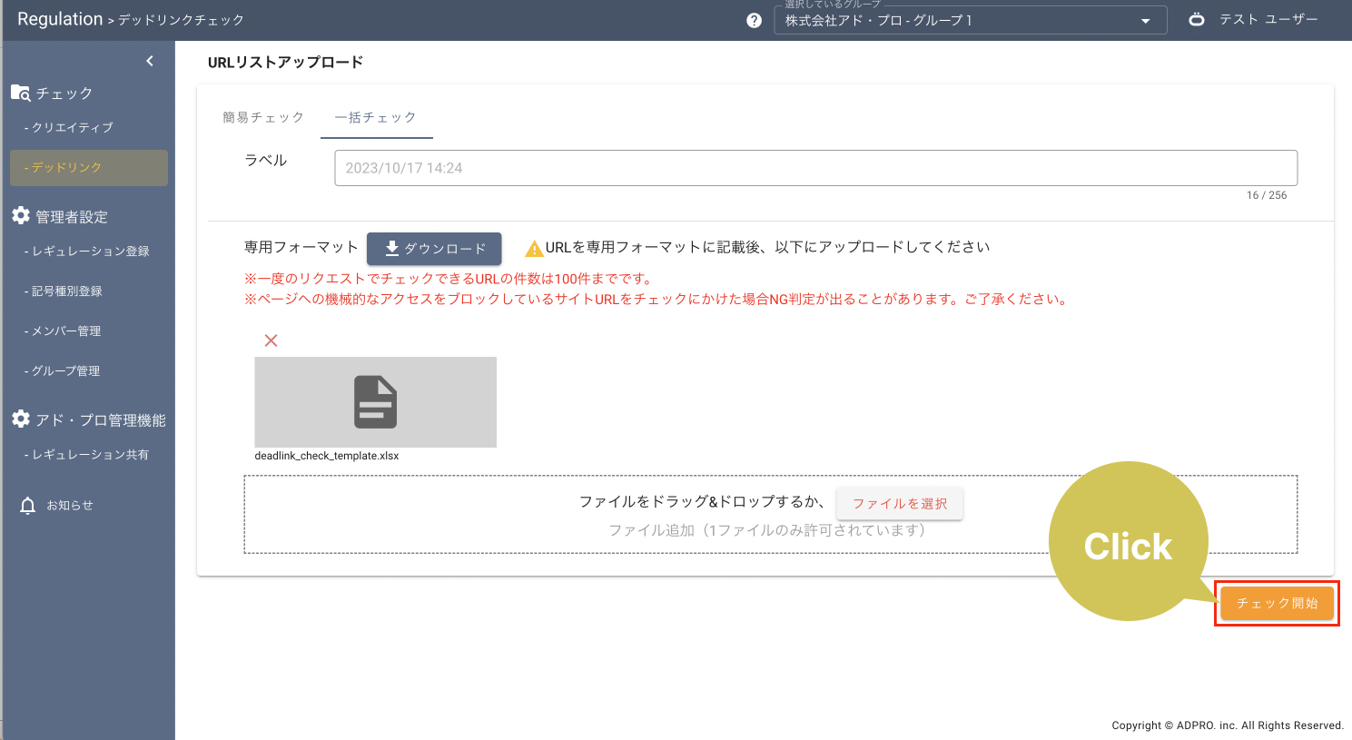1352x740 pixels.
Task: Click the help question mark icon
Action: tap(754, 20)
